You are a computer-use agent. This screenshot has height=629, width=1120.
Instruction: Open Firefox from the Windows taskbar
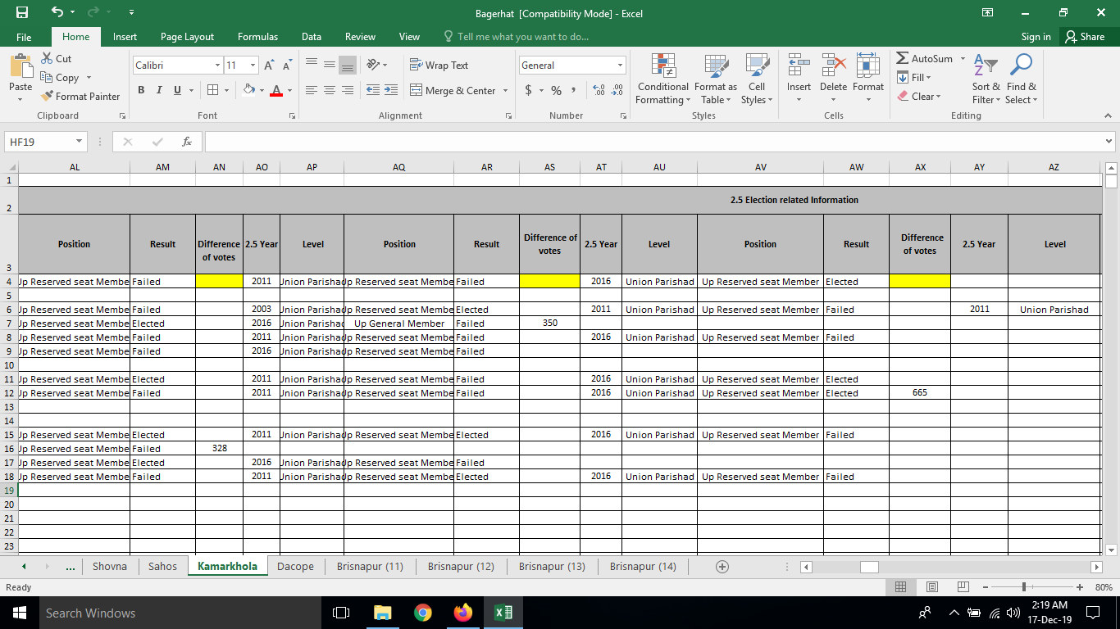pos(463,613)
